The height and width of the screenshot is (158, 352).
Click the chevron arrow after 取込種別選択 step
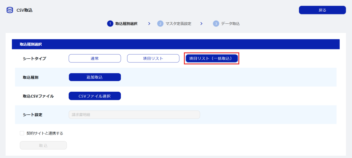coord(149,24)
